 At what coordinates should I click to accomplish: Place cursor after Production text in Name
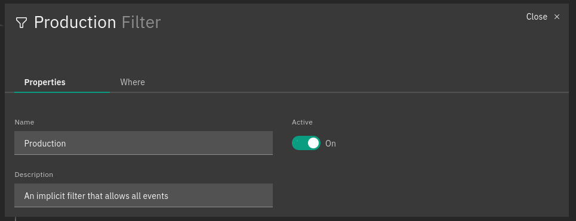(x=66, y=144)
